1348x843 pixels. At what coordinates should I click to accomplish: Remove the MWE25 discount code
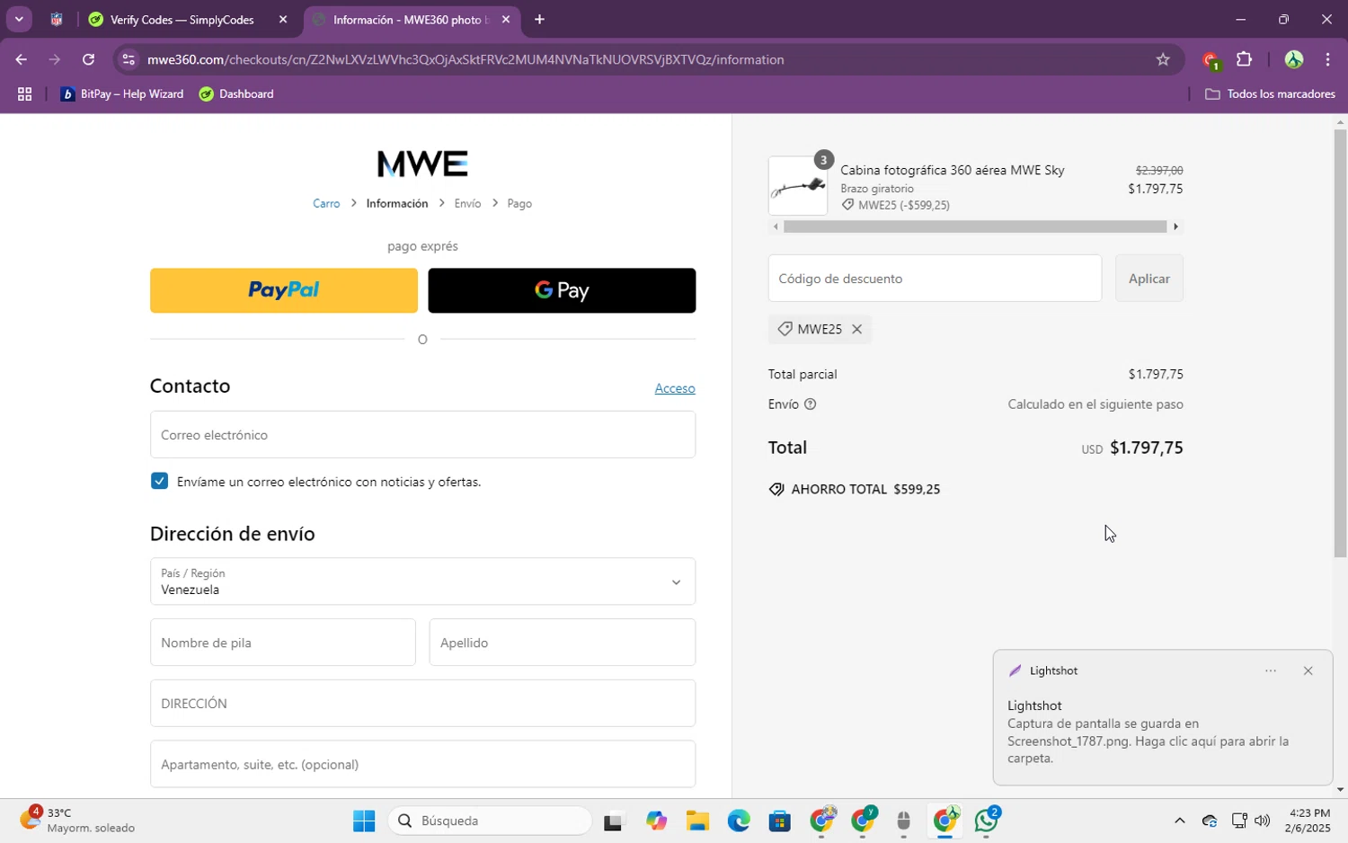(857, 329)
